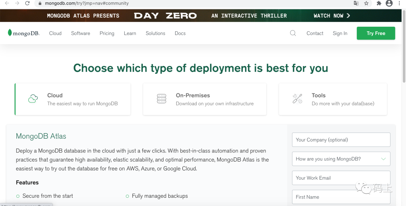Image resolution: width=406 pixels, height=206 pixels.
Task: Click the Your Work Email field
Action: pyautogui.click(x=341, y=178)
